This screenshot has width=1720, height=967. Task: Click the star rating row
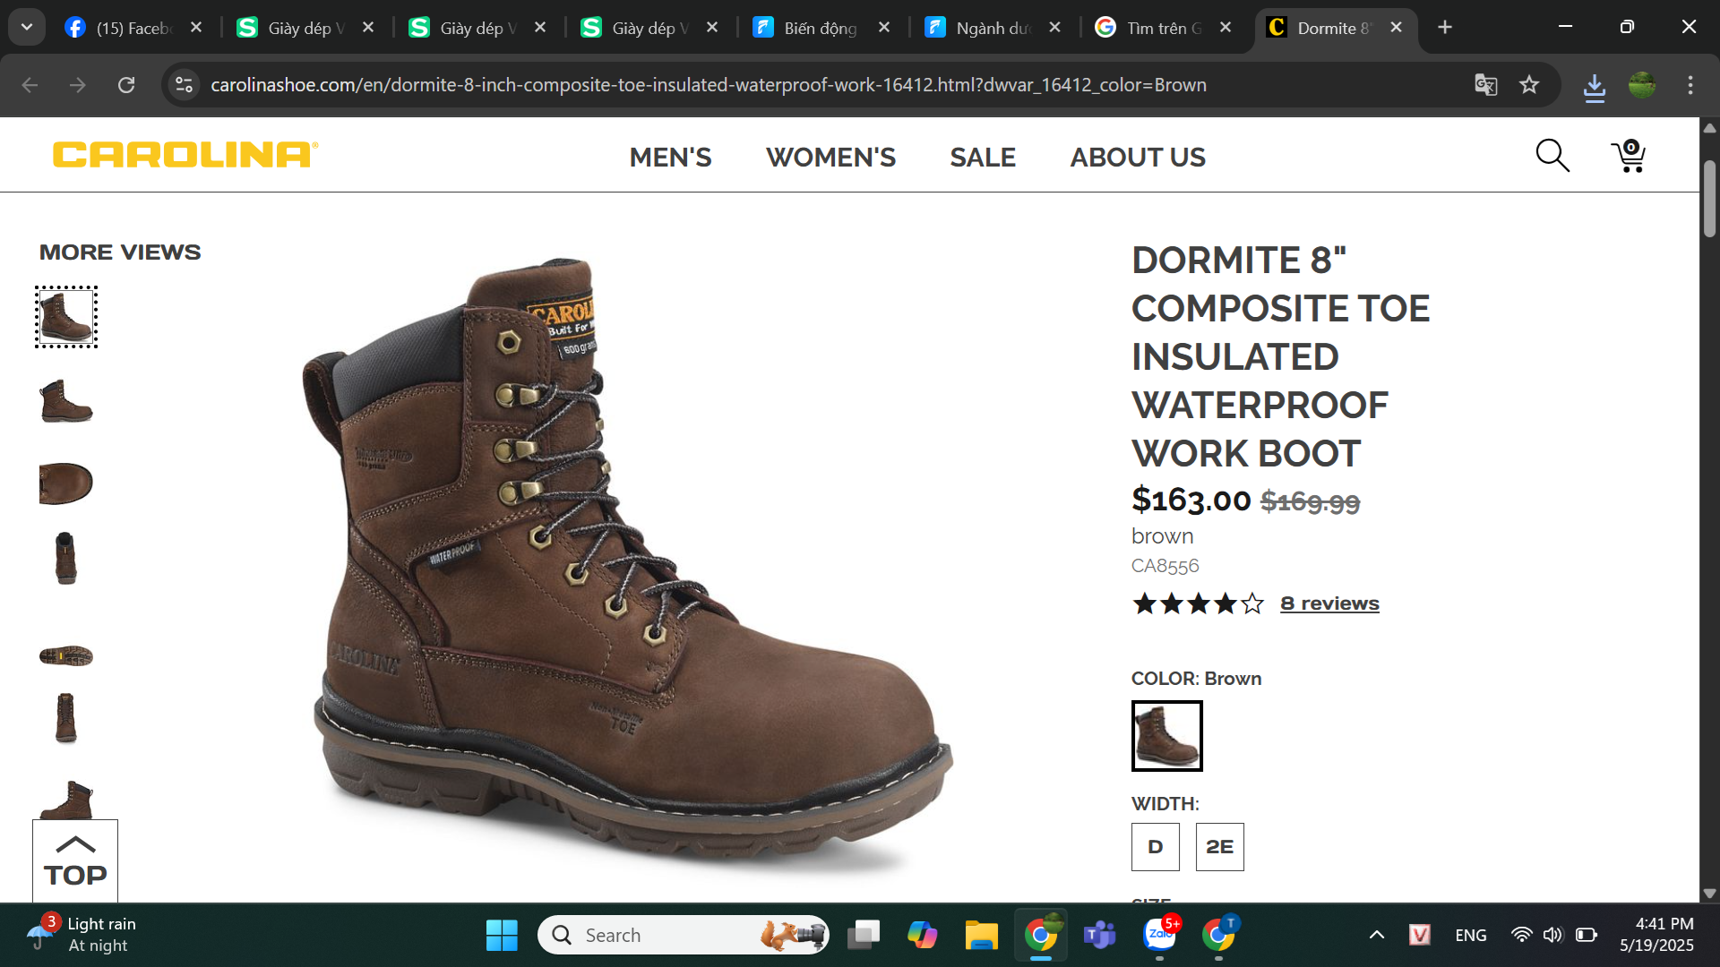pos(1198,603)
